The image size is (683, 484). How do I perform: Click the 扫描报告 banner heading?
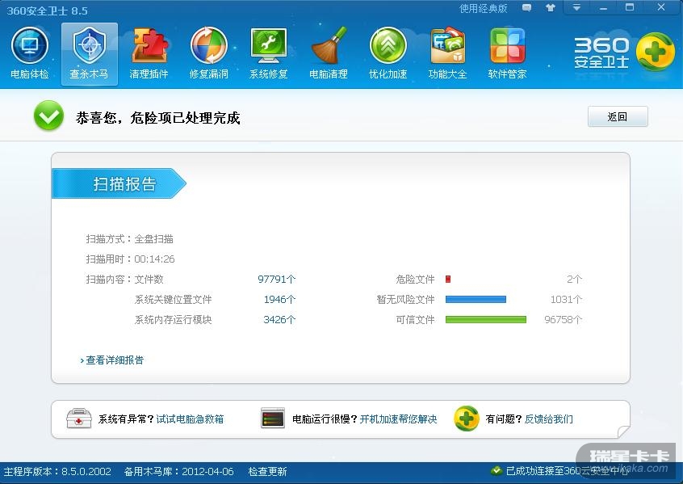(119, 183)
